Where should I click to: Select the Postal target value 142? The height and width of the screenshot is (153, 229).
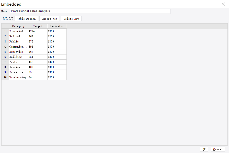[37, 62]
